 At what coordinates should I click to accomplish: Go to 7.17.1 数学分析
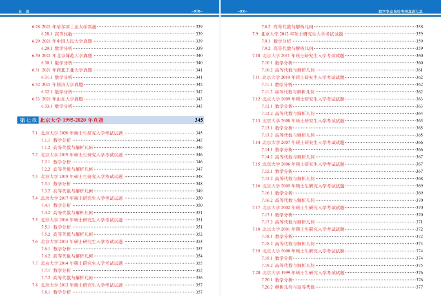tap(342, 215)
